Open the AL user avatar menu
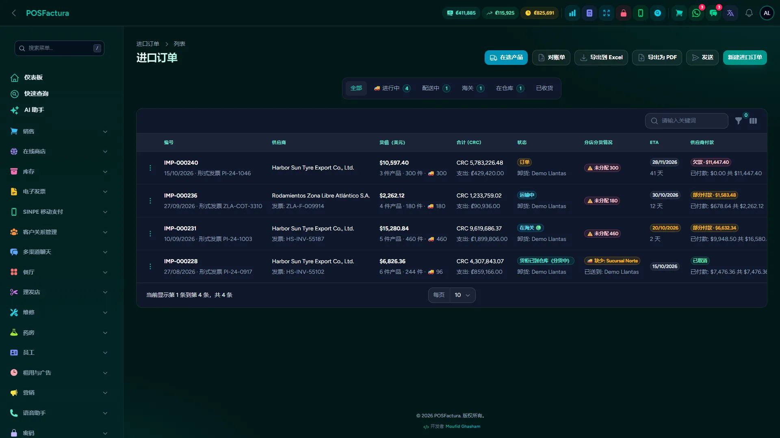Image resolution: width=780 pixels, height=438 pixels. coord(767,13)
